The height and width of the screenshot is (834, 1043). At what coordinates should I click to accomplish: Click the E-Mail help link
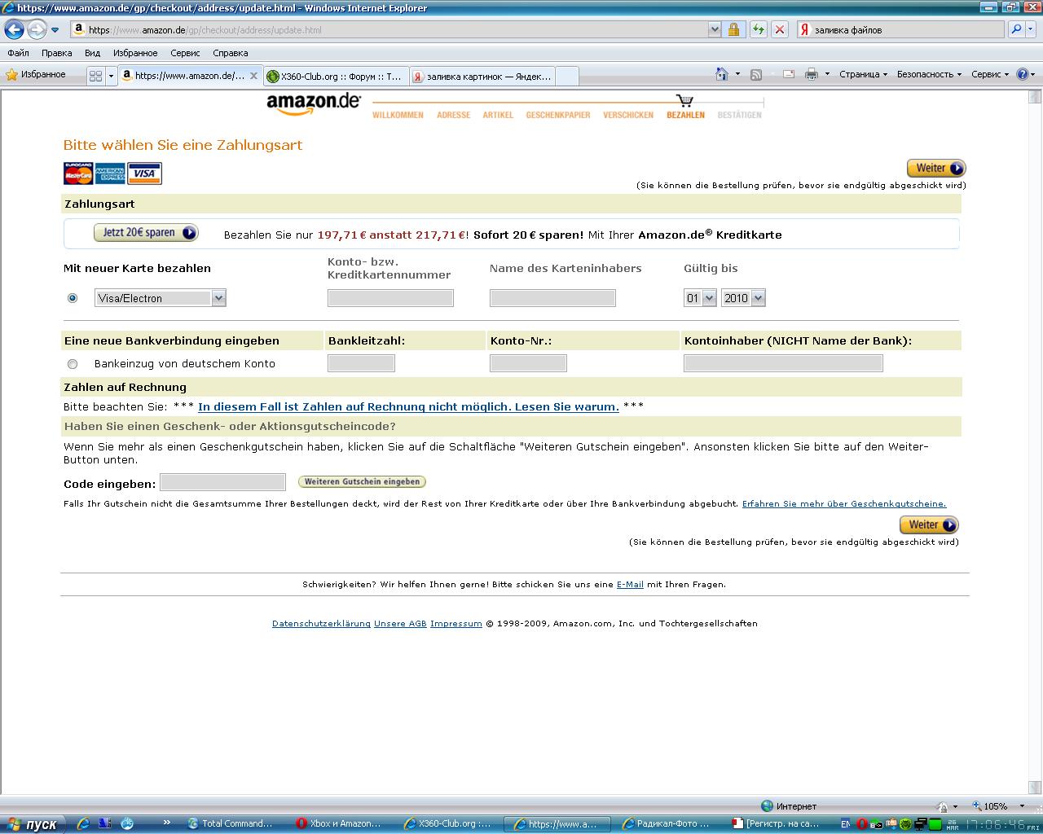(630, 585)
